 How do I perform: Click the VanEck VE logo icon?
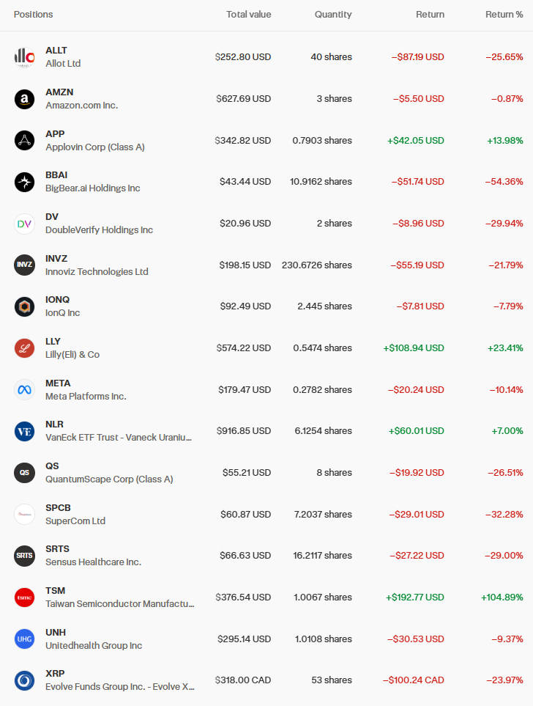[x=25, y=431]
